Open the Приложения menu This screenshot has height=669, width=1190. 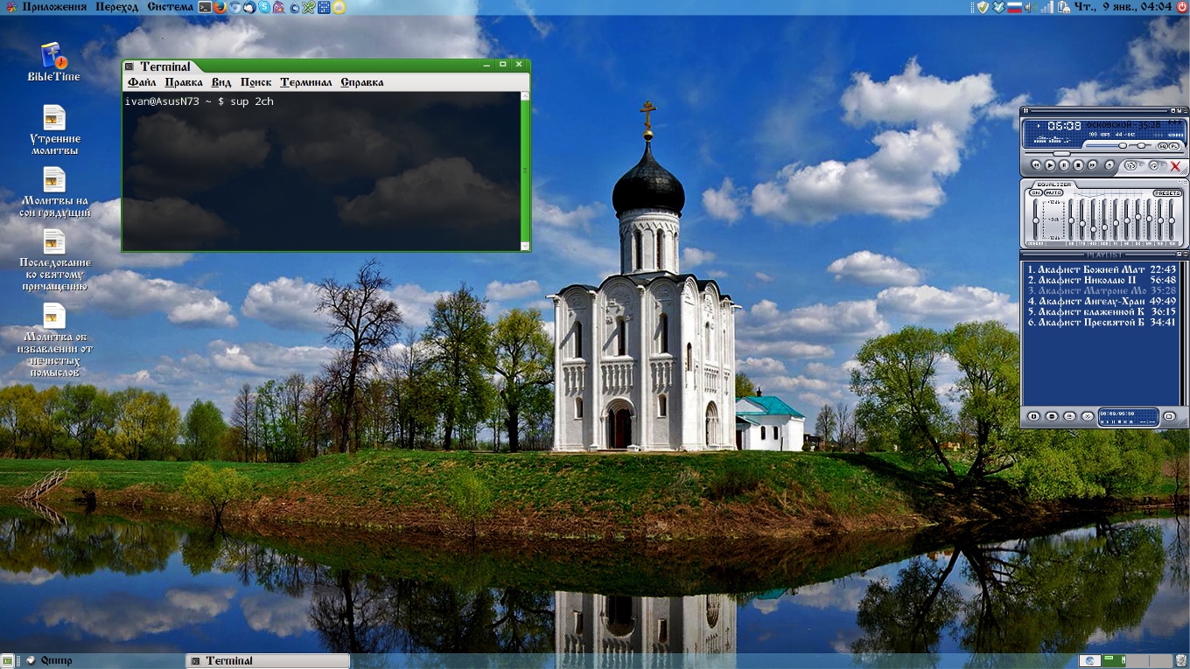pos(54,7)
